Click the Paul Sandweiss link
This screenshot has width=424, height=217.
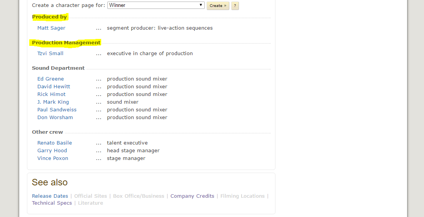57,110
